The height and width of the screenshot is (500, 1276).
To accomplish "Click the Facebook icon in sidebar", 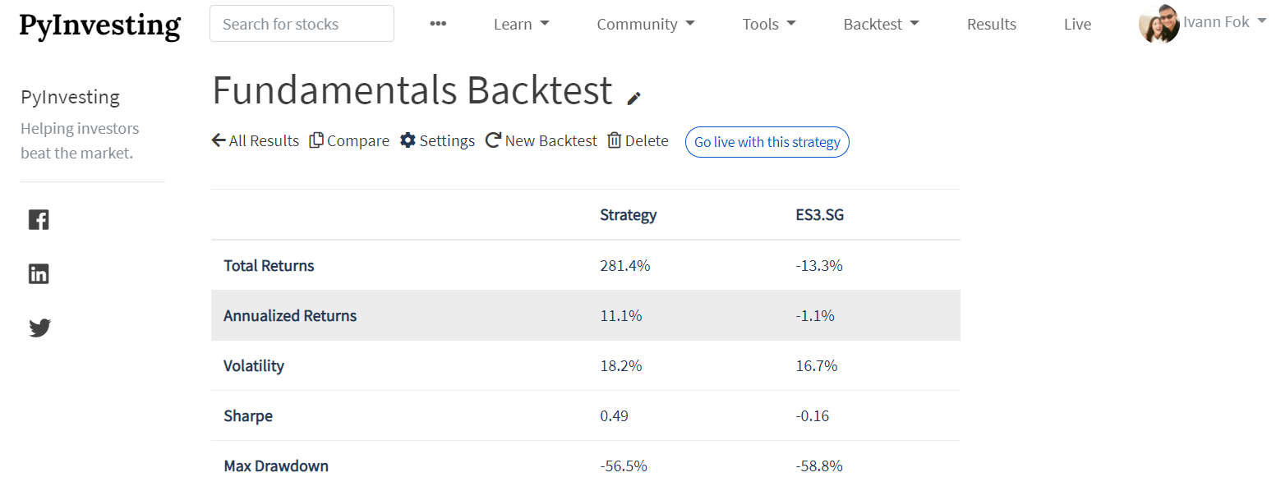I will tap(39, 219).
